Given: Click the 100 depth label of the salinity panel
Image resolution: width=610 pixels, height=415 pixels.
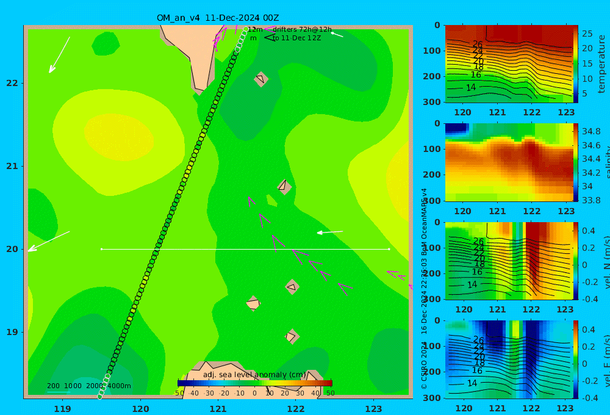Looking at the screenshot, I should [x=431, y=149].
